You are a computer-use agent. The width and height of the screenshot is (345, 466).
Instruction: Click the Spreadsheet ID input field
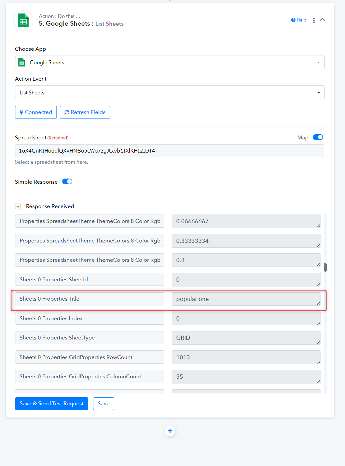click(169, 151)
